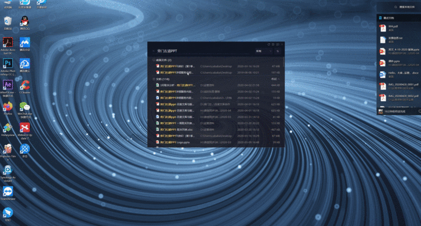Launch Synology Assistant desktop shortcut
The height and width of the screenshot is (226, 421).
(8, 173)
